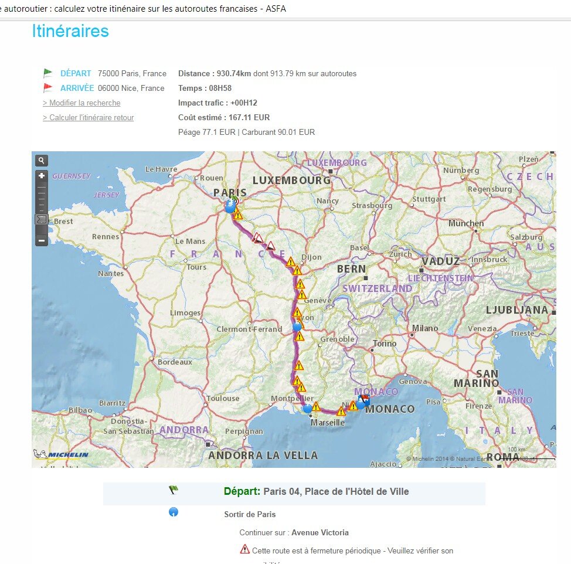Click the Michelin logo on the map
The width and height of the screenshot is (571, 564).
pyautogui.click(x=61, y=454)
